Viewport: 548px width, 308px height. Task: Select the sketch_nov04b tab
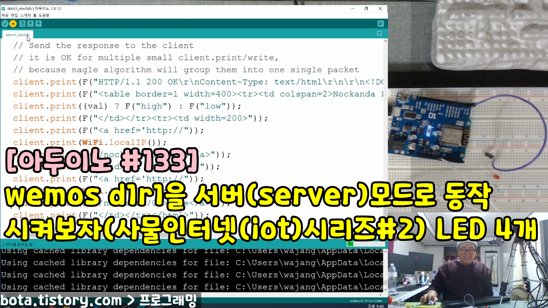(18, 35)
